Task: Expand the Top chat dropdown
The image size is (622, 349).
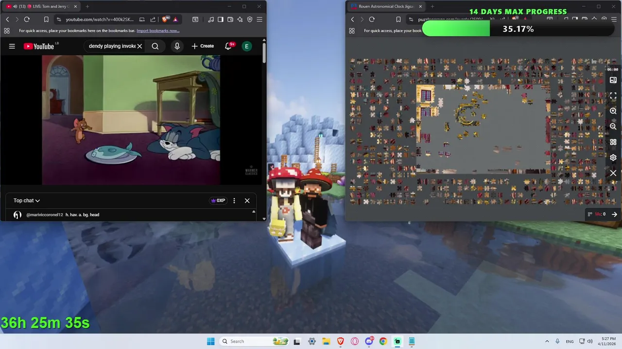Action: [x=27, y=201]
